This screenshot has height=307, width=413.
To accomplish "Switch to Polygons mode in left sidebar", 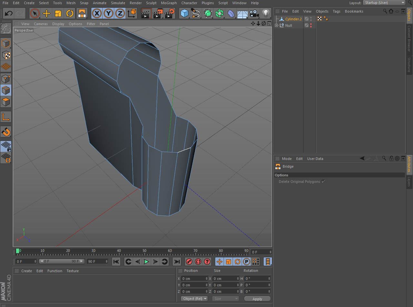I will pyautogui.click(x=6, y=102).
